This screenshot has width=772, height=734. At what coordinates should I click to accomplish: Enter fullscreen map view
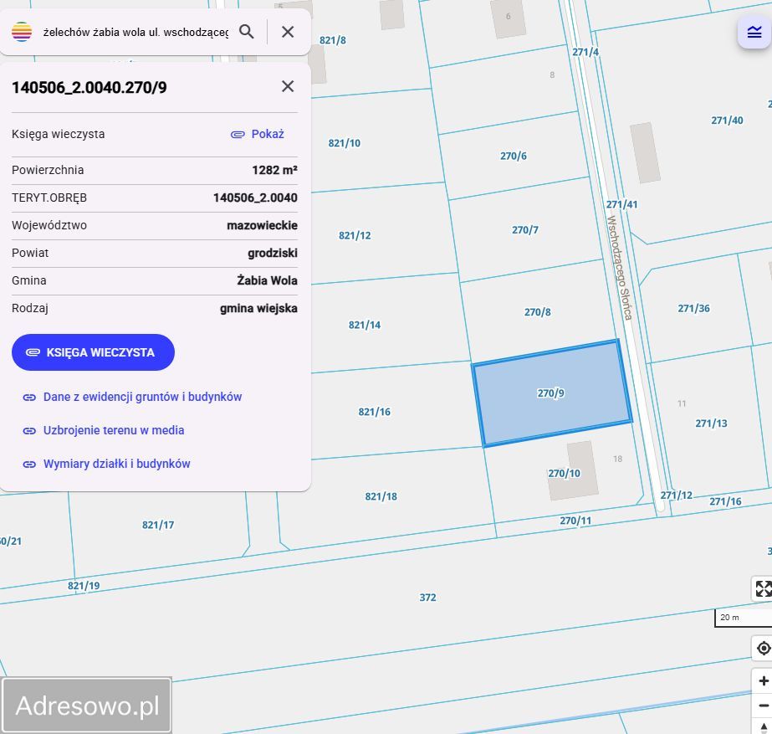pyautogui.click(x=762, y=588)
